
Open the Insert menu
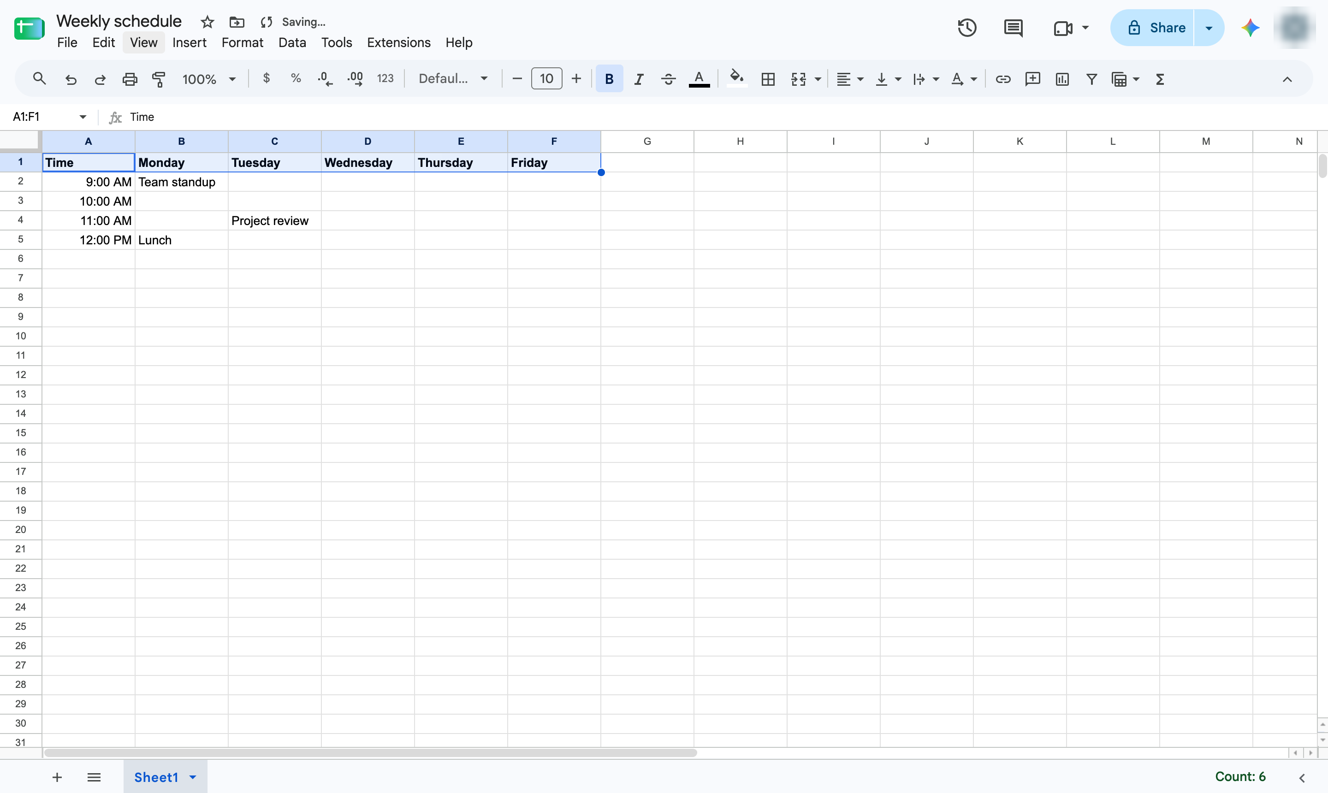[189, 42]
